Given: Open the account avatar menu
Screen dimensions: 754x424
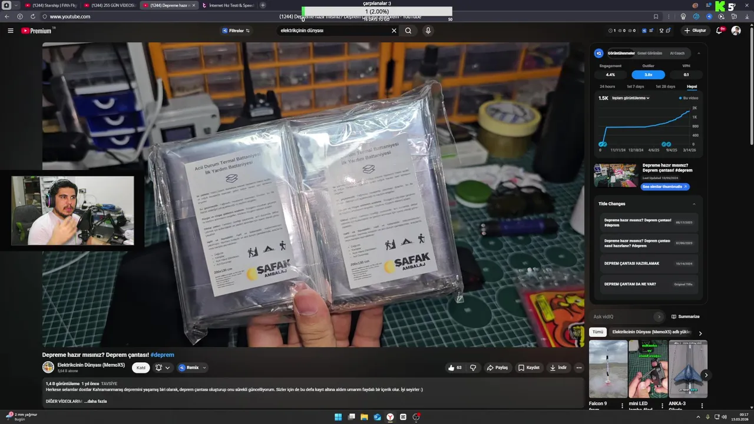Looking at the screenshot, I should [736, 31].
